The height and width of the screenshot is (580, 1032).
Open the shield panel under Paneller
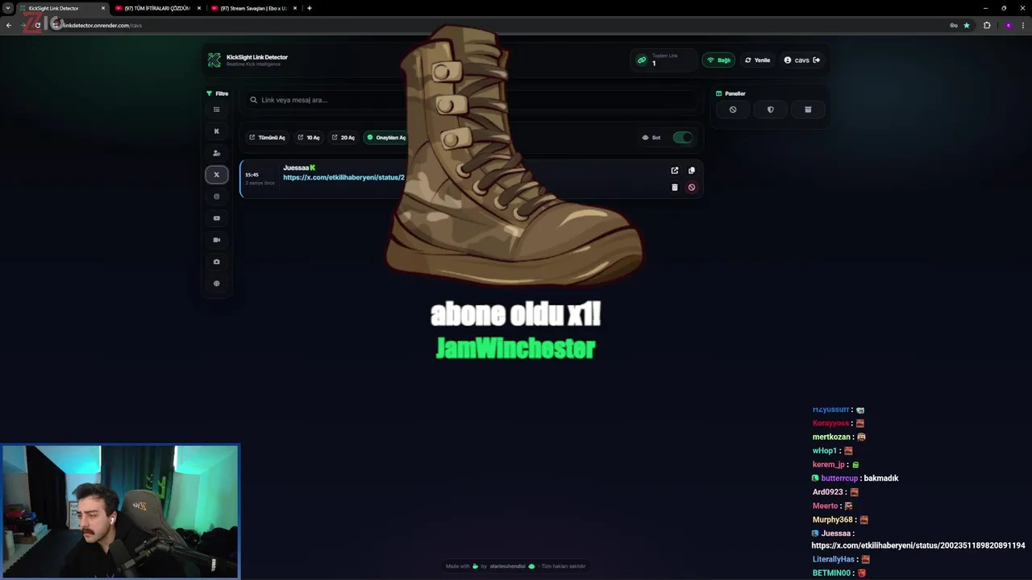(770, 110)
